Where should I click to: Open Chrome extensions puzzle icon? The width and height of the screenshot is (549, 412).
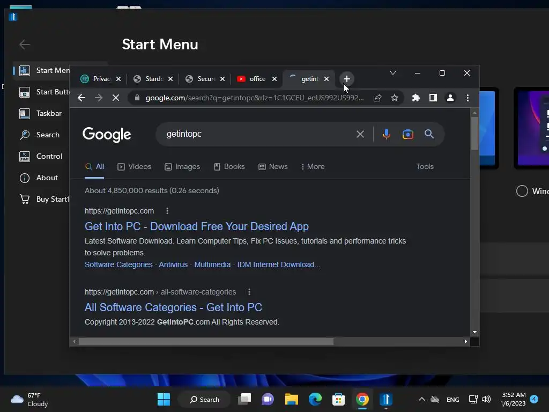click(x=416, y=98)
